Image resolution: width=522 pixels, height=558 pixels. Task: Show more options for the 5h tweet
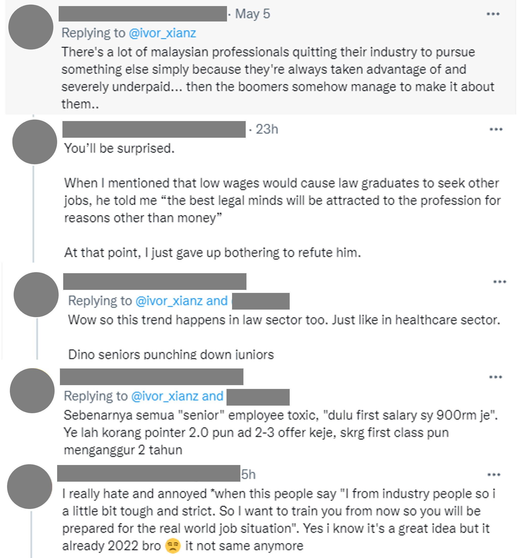pos(494,475)
